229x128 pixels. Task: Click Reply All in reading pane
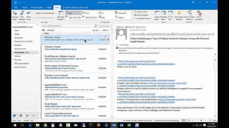pyautogui.click(x=130, y=27)
